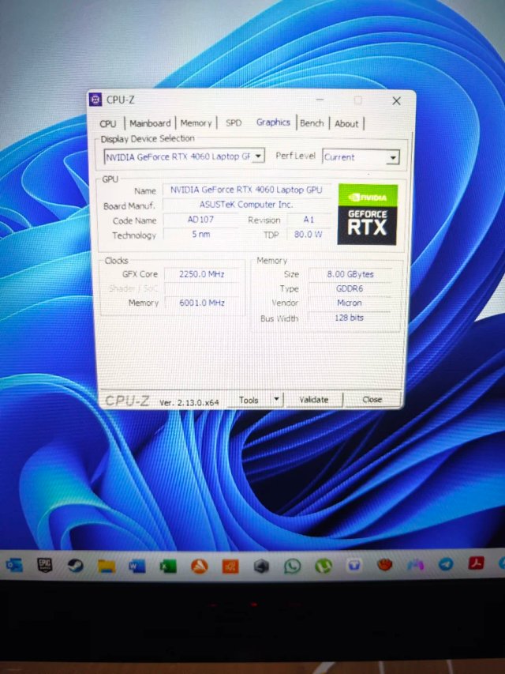Click the GDDR6 memory type value

pos(350,288)
